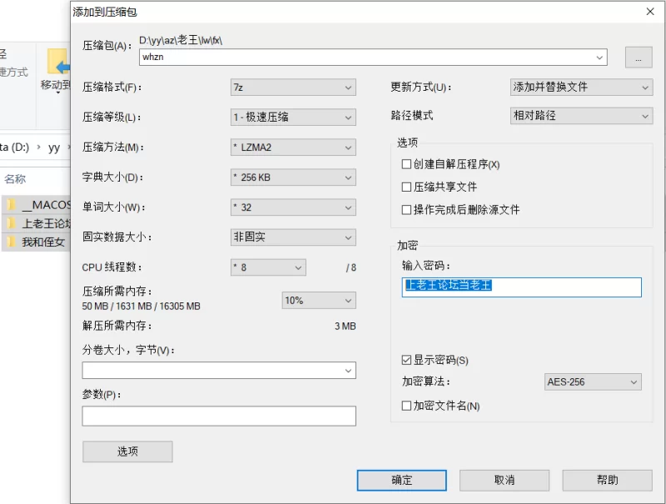Click the 确定 button

coord(401,480)
